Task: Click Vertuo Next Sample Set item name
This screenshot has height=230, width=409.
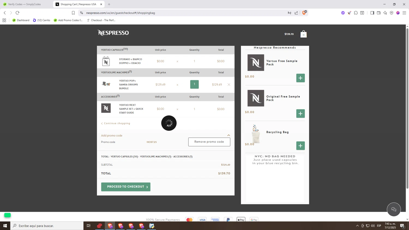Action: pos(131,109)
